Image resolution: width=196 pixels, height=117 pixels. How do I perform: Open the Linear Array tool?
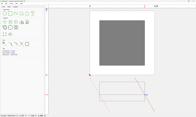(x=5, y=34)
